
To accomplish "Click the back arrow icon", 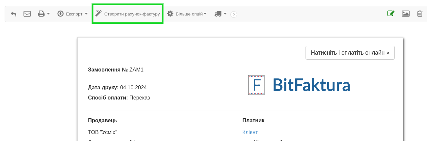I will tap(13, 14).
